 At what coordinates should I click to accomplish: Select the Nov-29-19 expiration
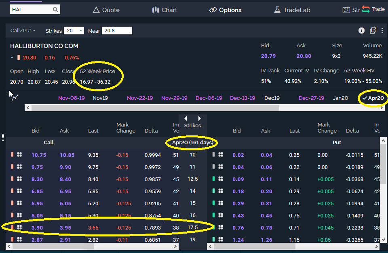click(174, 98)
